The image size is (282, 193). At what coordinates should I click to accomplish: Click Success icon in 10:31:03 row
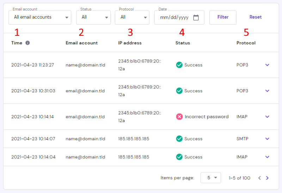[179, 91]
